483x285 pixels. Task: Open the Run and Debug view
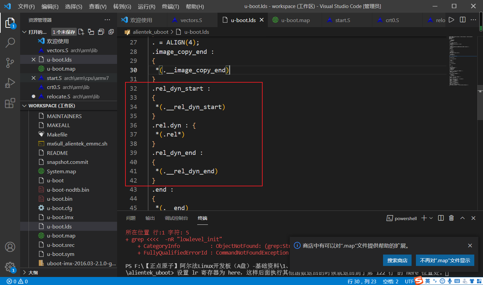tap(10, 83)
